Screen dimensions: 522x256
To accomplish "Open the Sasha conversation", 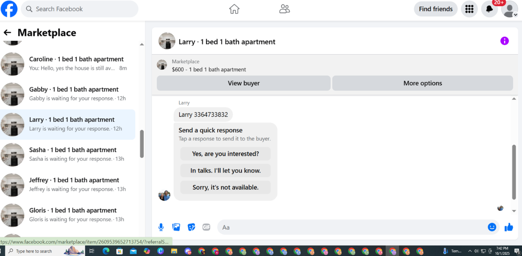I will [x=68, y=155].
